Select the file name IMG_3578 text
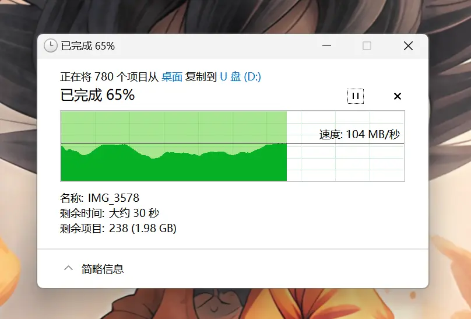 coord(114,198)
